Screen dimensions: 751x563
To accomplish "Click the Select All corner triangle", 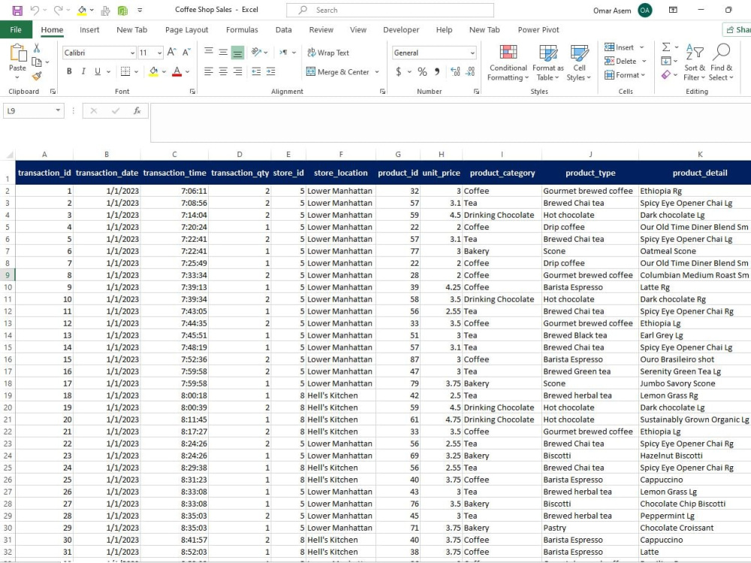I will (8, 155).
